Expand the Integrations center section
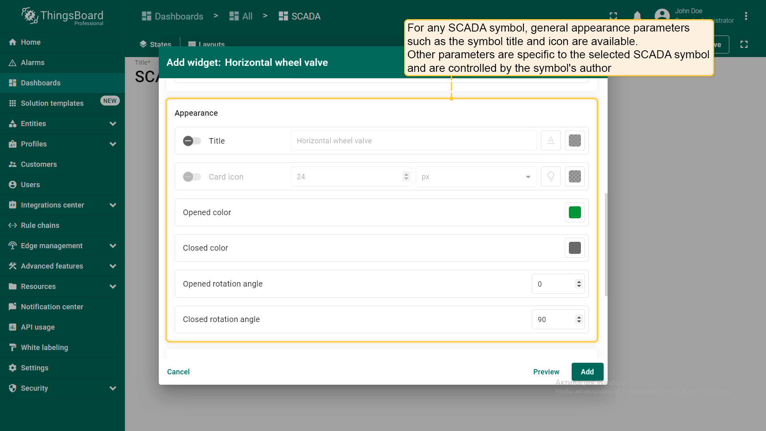 113,205
